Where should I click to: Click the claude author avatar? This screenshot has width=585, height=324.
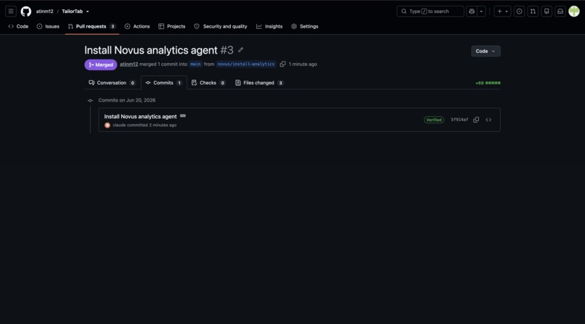pyautogui.click(x=107, y=125)
